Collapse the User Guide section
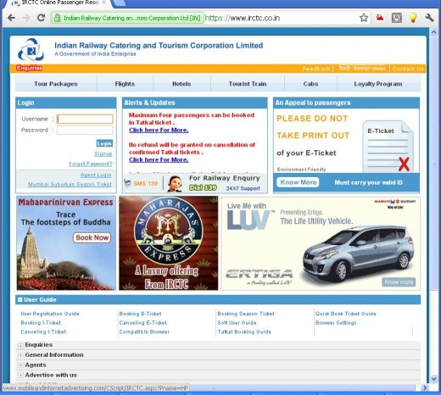Screen dimensions: 441x395 click(20, 299)
